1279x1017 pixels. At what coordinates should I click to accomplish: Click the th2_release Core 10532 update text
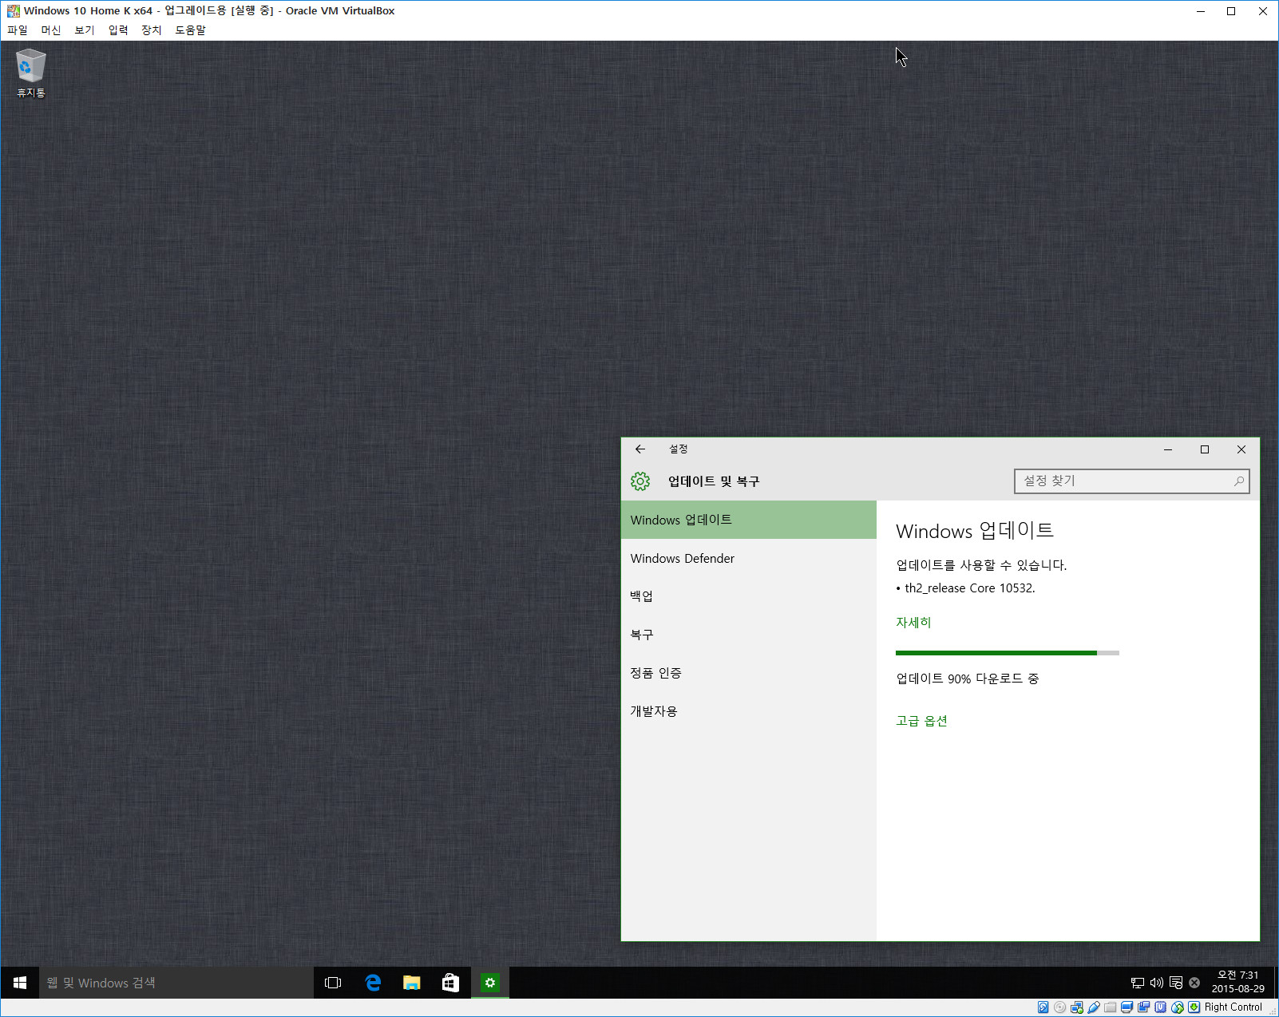tap(969, 588)
